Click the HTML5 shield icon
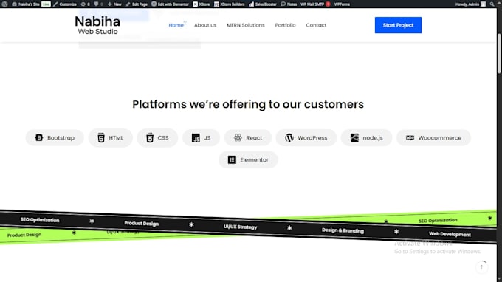502x282 pixels. pyautogui.click(x=101, y=137)
